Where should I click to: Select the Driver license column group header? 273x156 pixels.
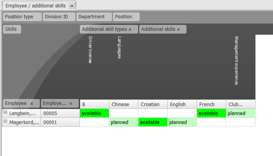(90, 50)
